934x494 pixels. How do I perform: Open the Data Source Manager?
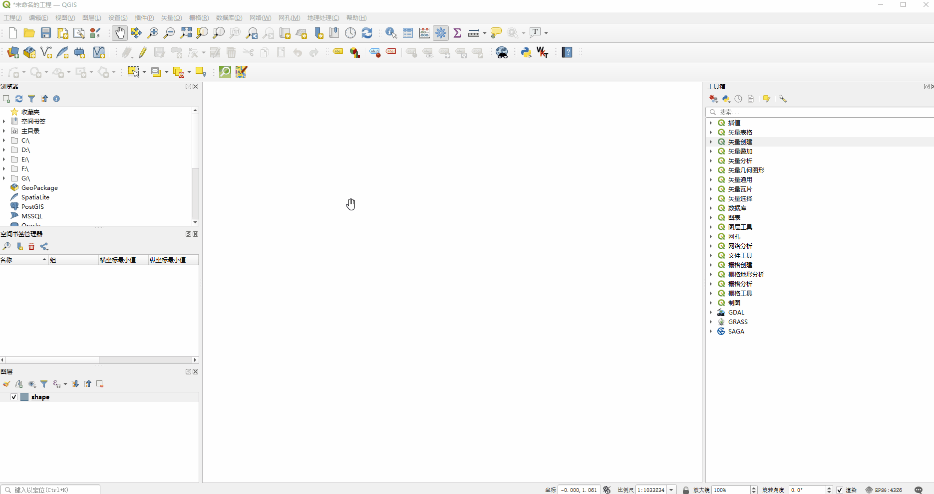[x=13, y=52]
